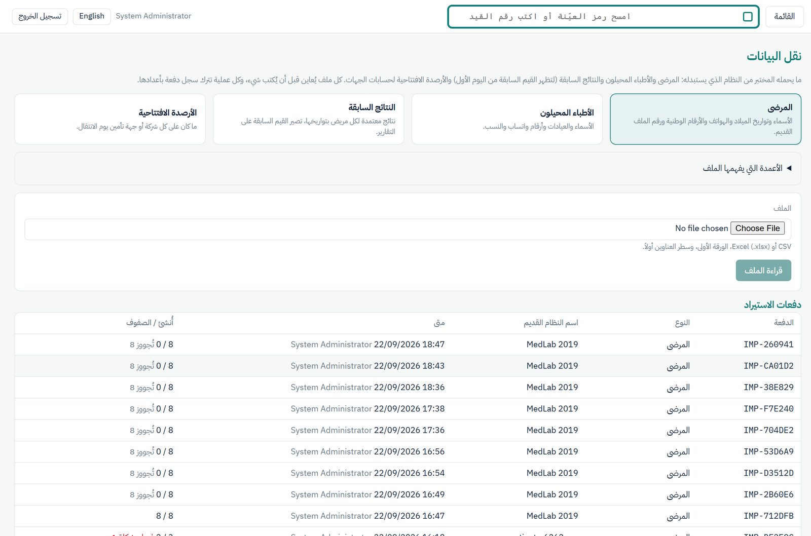Open batch IMP-2B60E6
Viewport: 811px width, 536px height.
tap(768, 494)
